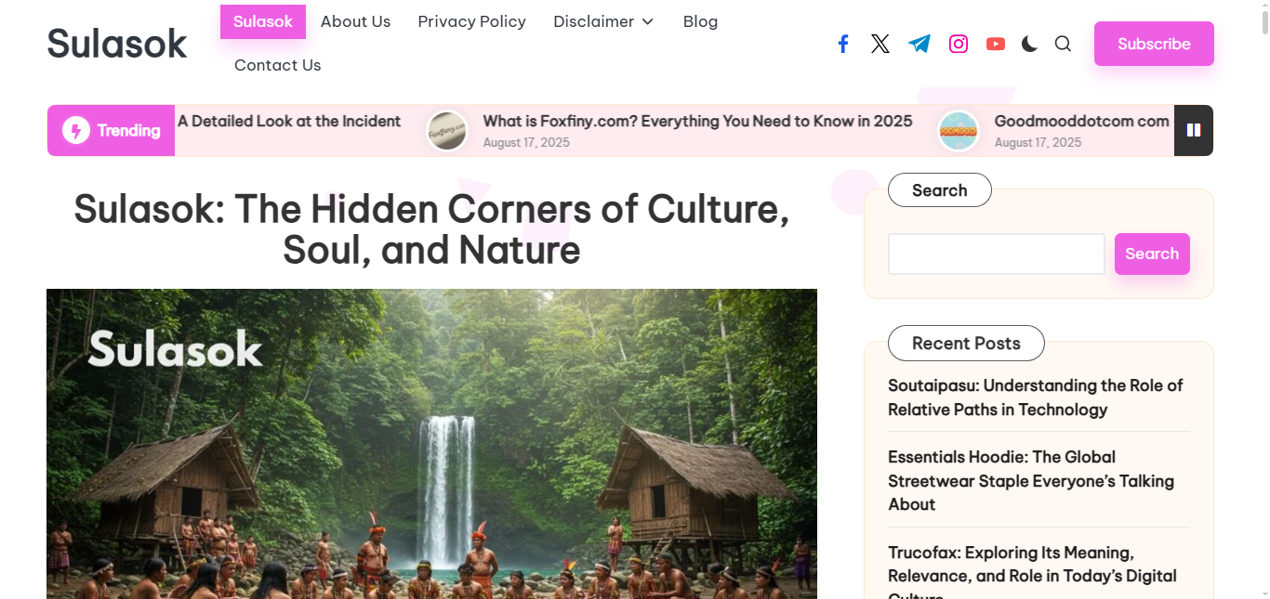The height and width of the screenshot is (599, 1270).
Task: Open the Instagram social icon
Action: [959, 44]
